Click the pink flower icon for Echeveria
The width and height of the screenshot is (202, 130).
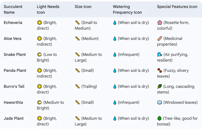click(x=159, y=23)
